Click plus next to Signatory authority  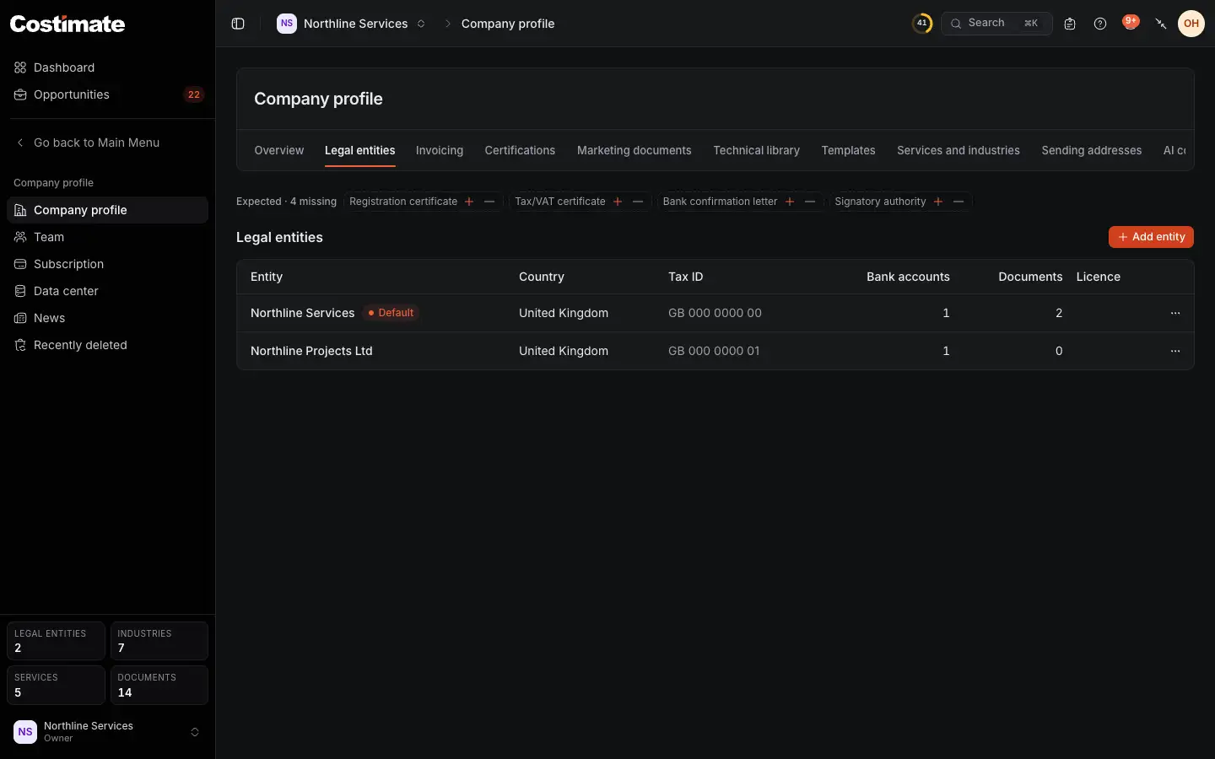pyautogui.click(x=938, y=202)
